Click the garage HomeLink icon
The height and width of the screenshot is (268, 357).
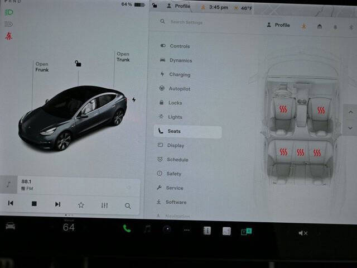coord(320,27)
